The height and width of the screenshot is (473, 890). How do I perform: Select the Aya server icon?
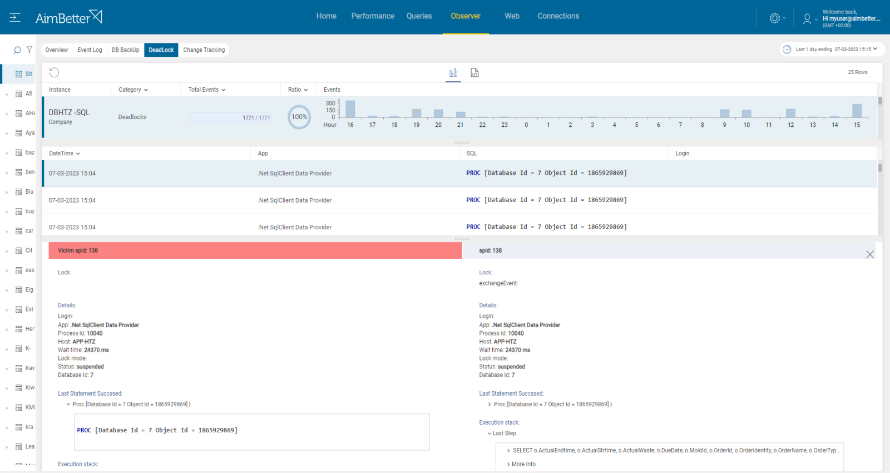pos(19,133)
